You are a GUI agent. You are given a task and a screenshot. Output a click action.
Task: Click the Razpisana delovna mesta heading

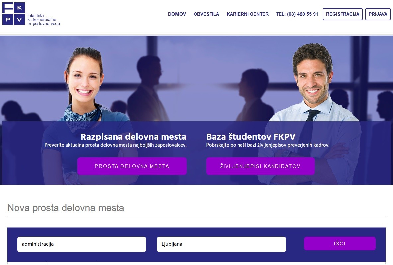click(133, 137)
